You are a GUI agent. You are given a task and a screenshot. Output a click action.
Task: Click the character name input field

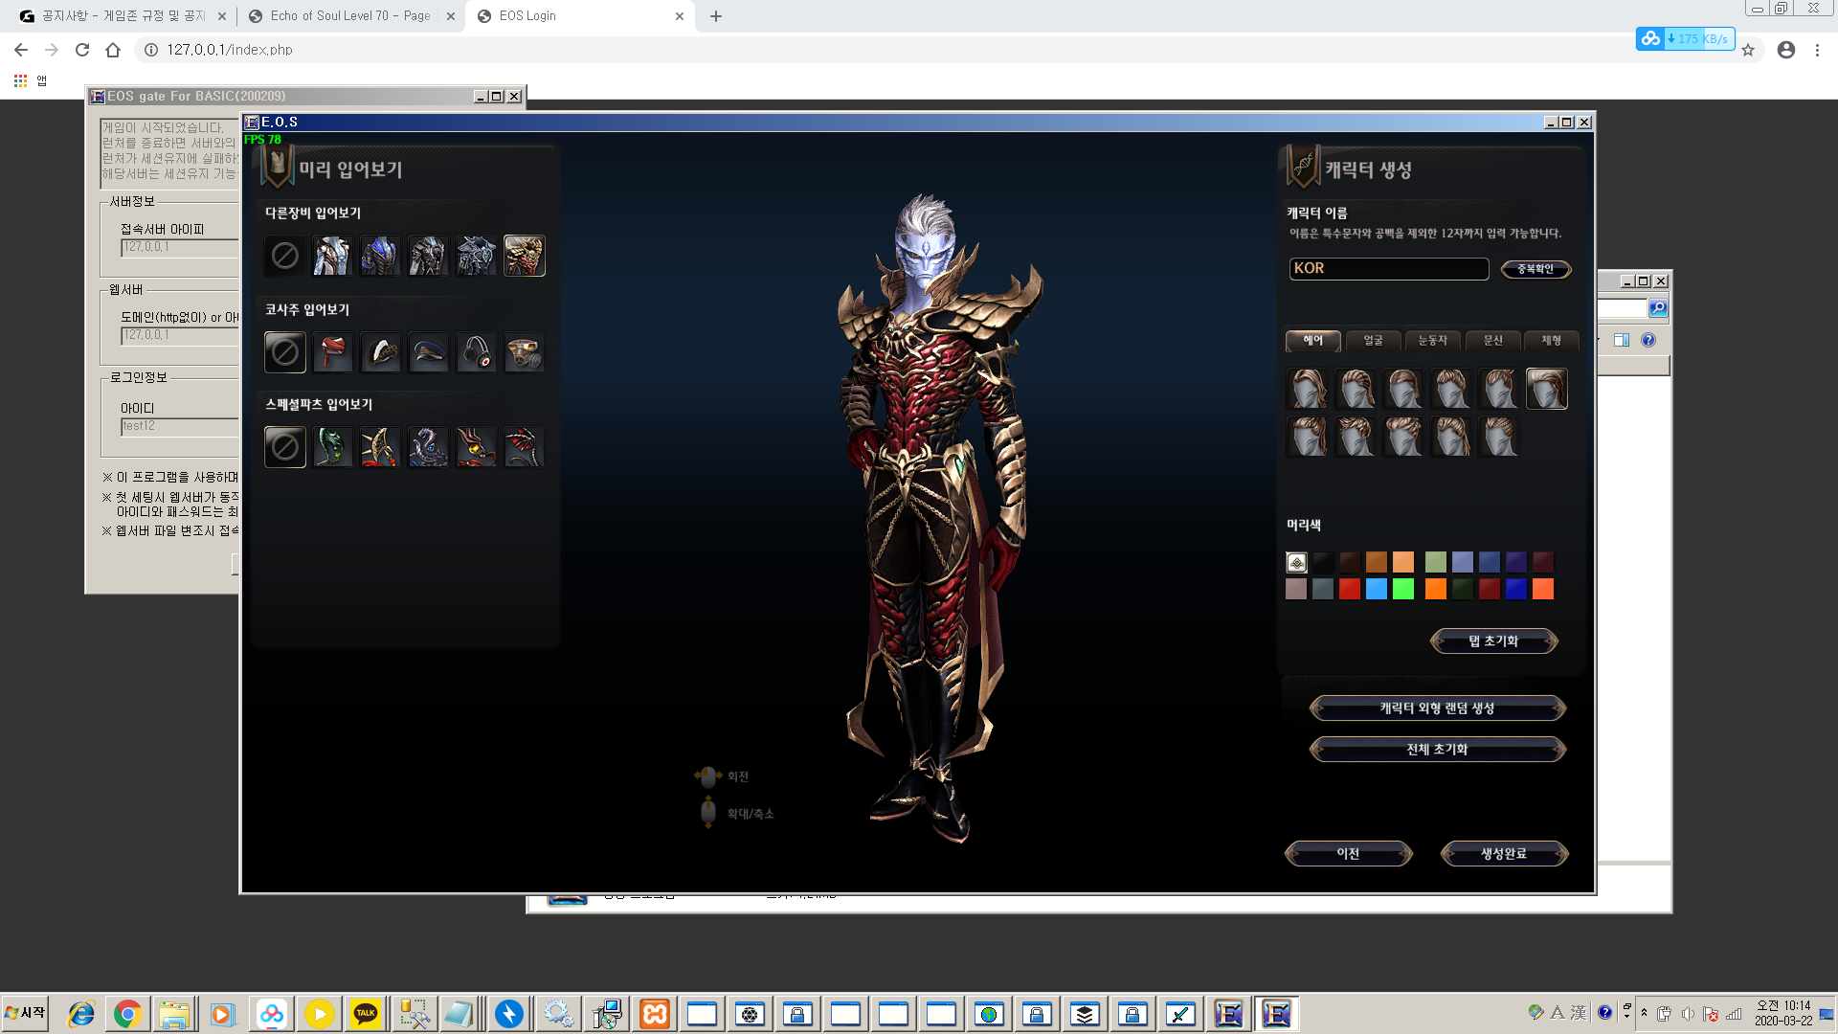(1388, 269)
